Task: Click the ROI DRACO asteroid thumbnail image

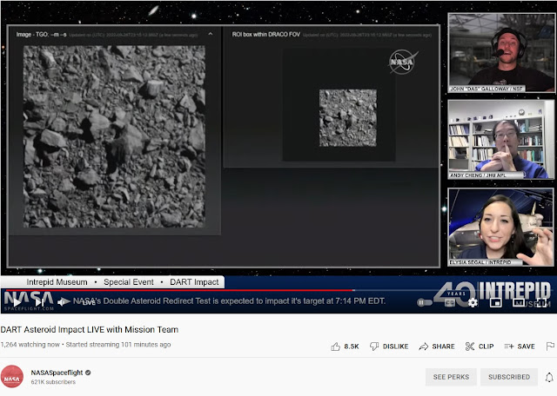Action: tap(348, 118)
